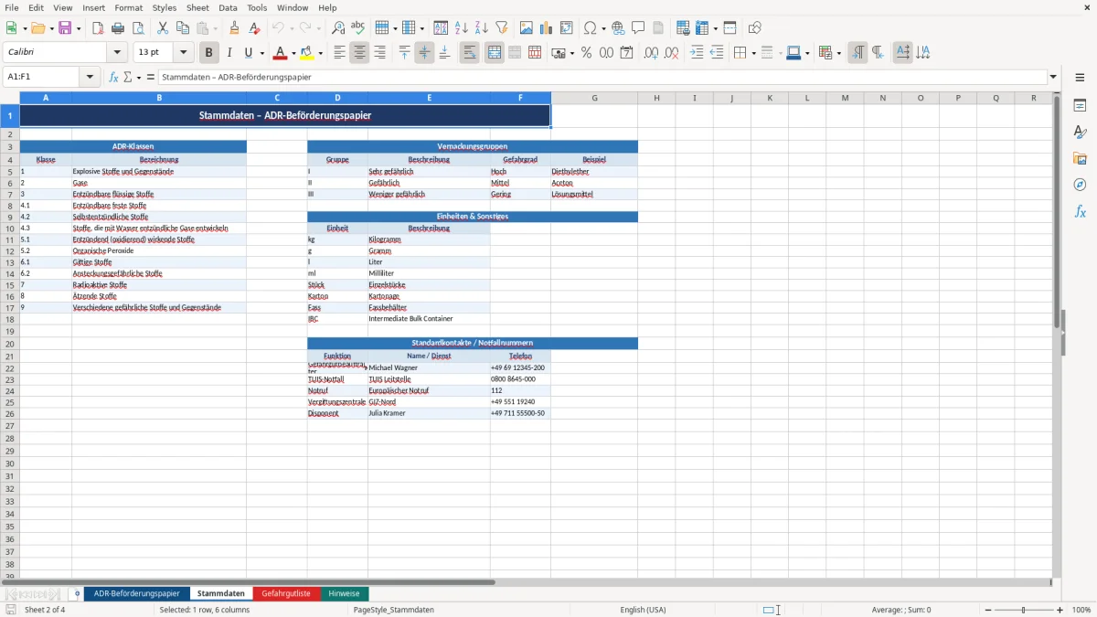Clear direct formatting
Screen dimensions: 1097x617
pos(254,28)
